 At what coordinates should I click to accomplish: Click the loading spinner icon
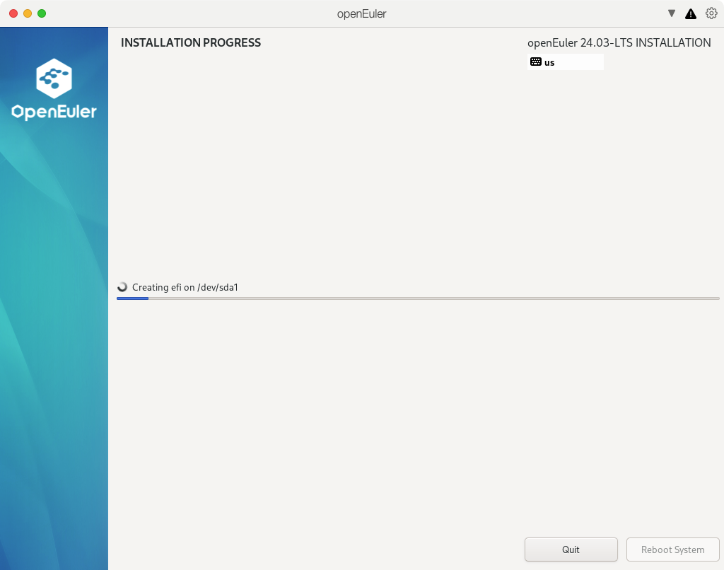pos(122,287)
